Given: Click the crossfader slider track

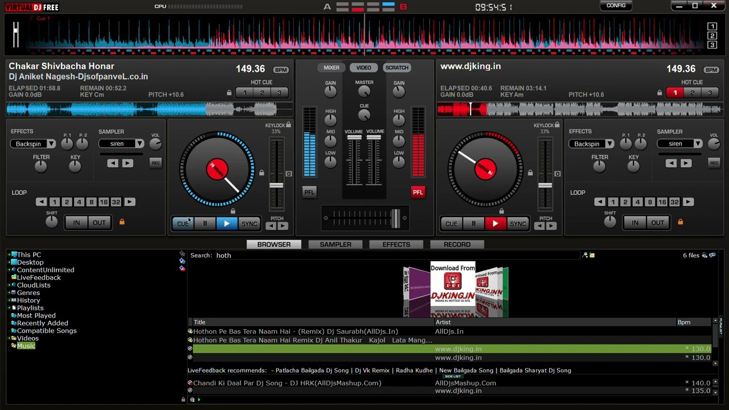Looking at the screenshot, I should click(364, 218).
